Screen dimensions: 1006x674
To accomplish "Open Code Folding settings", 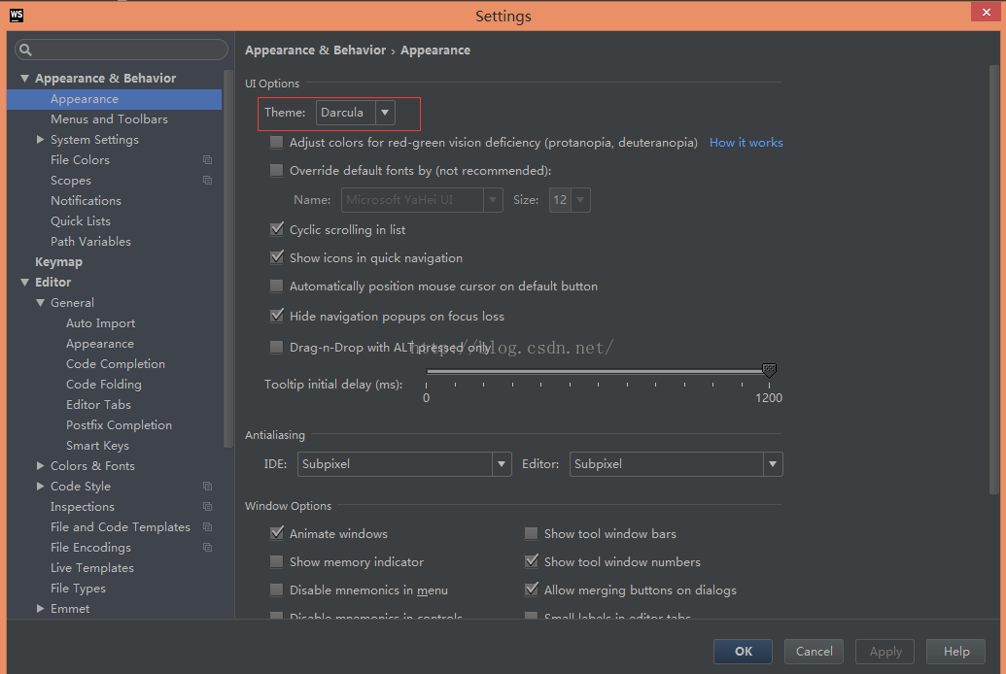I will click(103, 385).
